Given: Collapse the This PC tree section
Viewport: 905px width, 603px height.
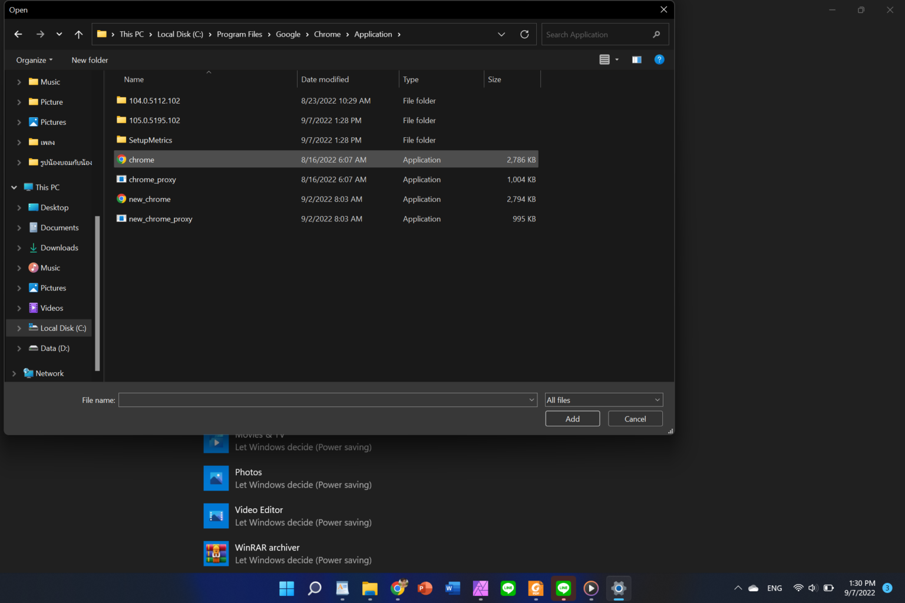Looking at the screenshot, I should pyautogui.click(x=14, y=187).
